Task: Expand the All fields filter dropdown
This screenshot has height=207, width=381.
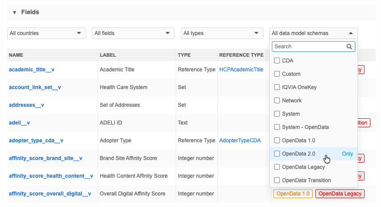Action: pos(133,33)
